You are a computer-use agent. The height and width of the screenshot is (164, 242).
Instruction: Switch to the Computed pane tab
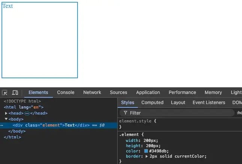click(152, 103)
